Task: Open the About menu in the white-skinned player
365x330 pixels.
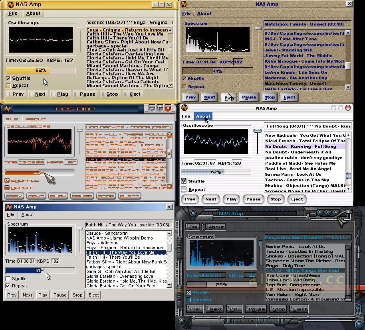Action: (x=204, y=116)
